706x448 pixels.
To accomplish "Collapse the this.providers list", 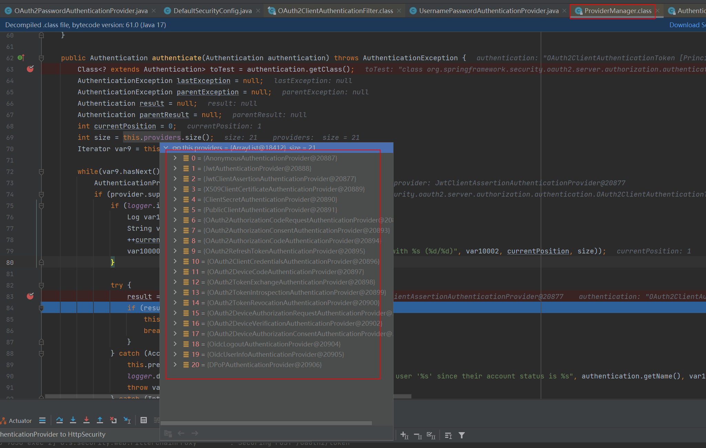I will pyautogui.click(x=166, y=147).
